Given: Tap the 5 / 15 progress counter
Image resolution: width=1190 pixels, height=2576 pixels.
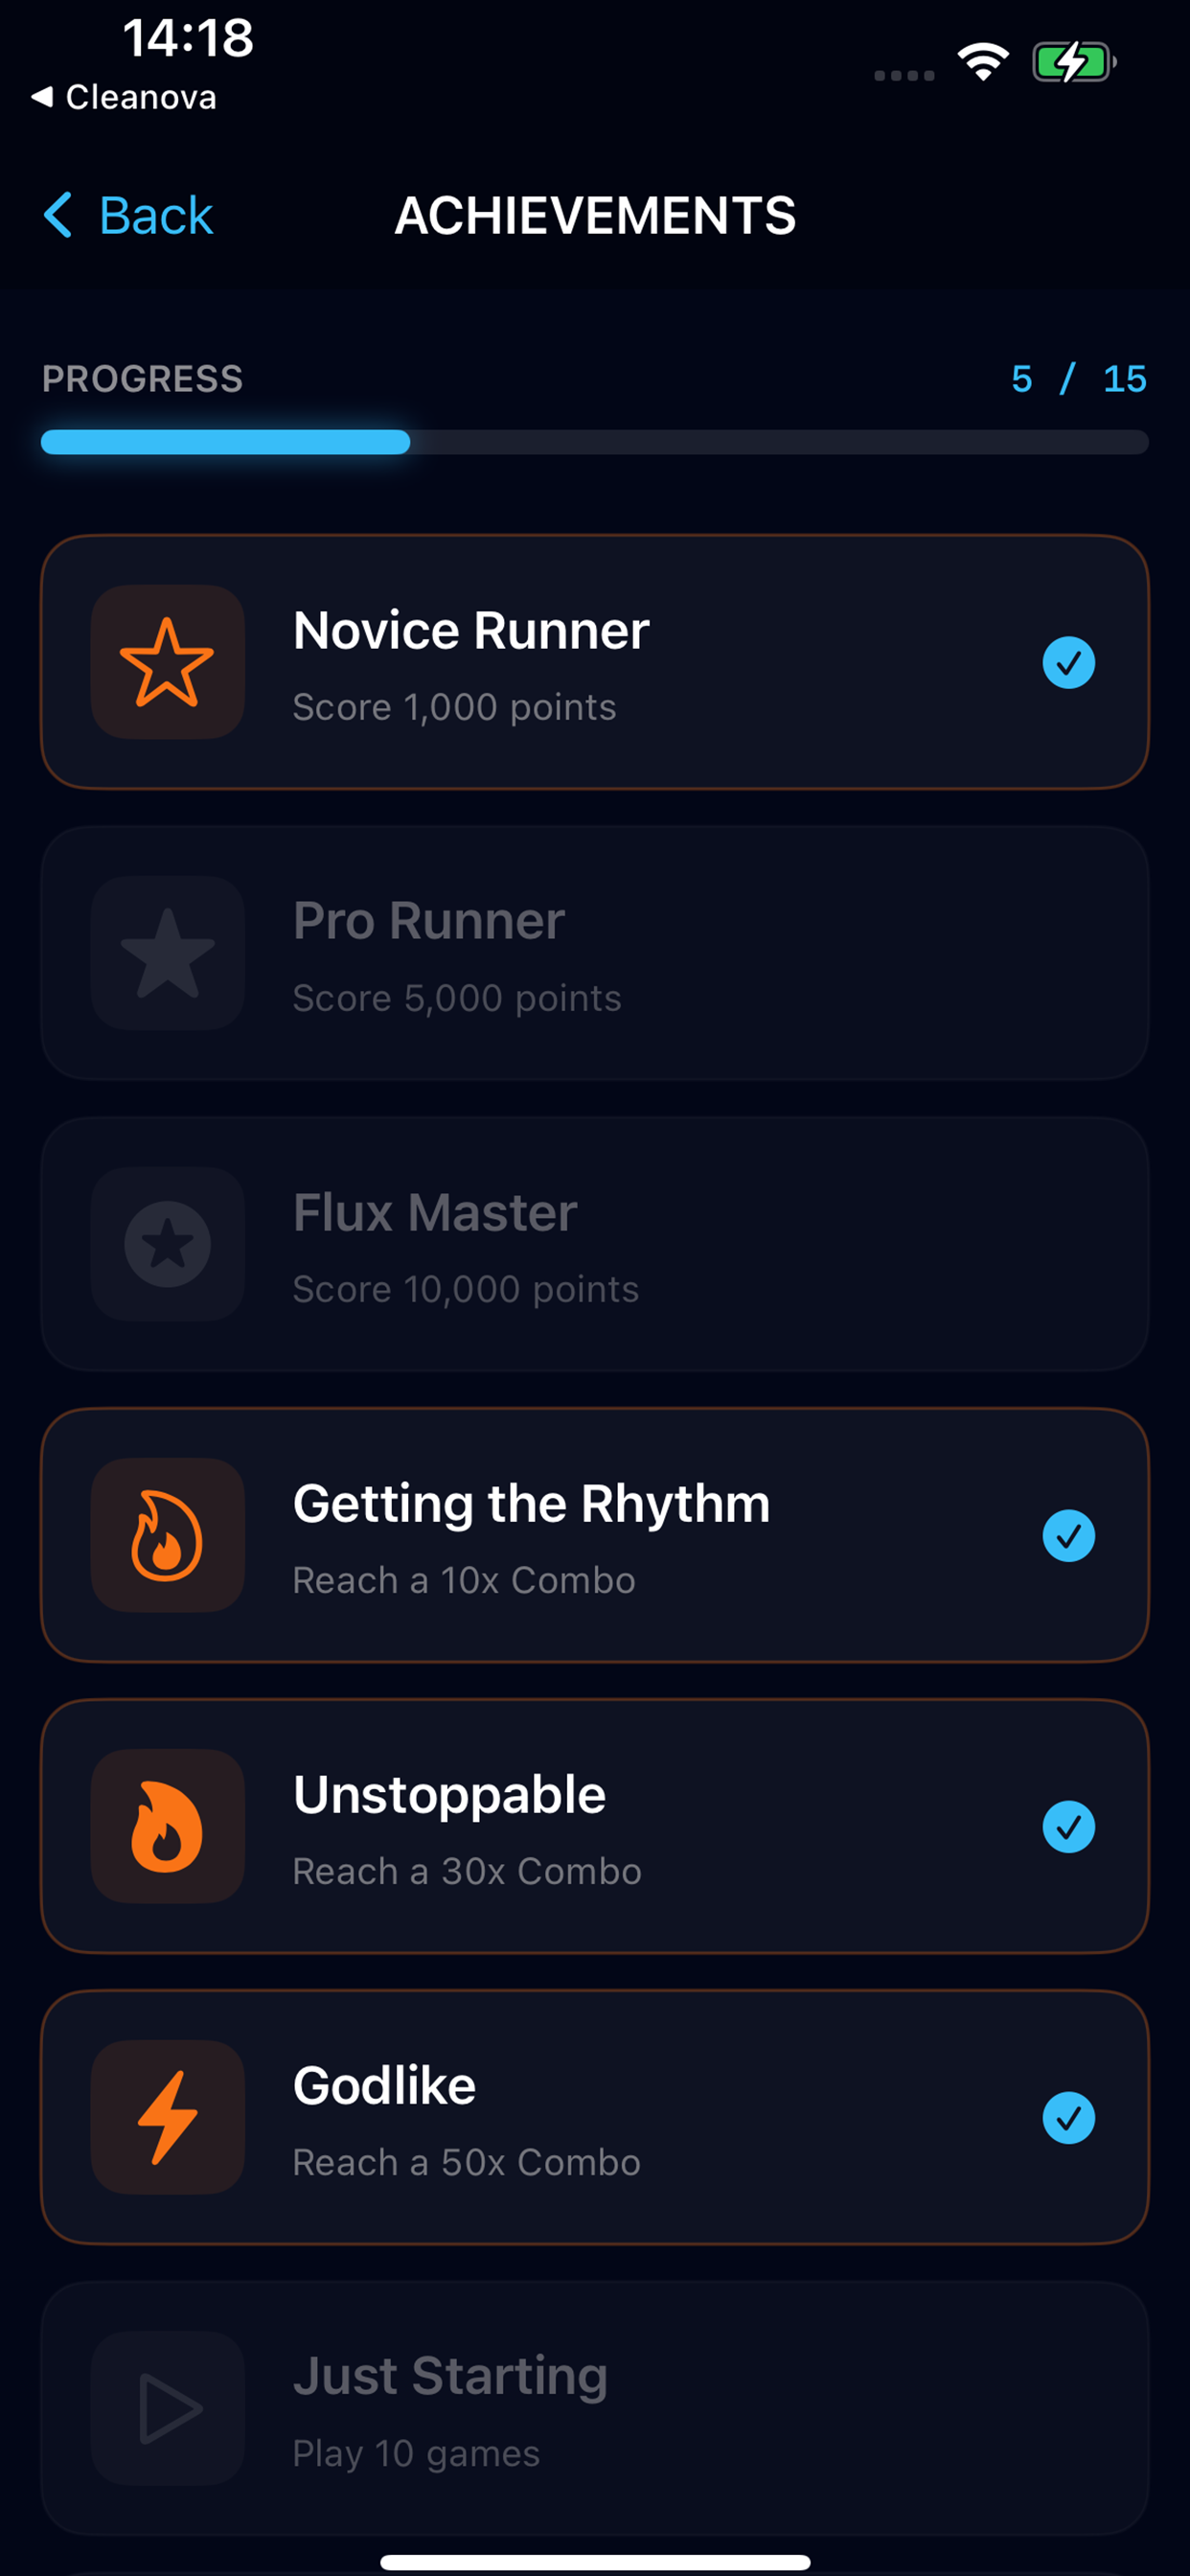Looking at the screenshot, I should (x=1078, y=379).
